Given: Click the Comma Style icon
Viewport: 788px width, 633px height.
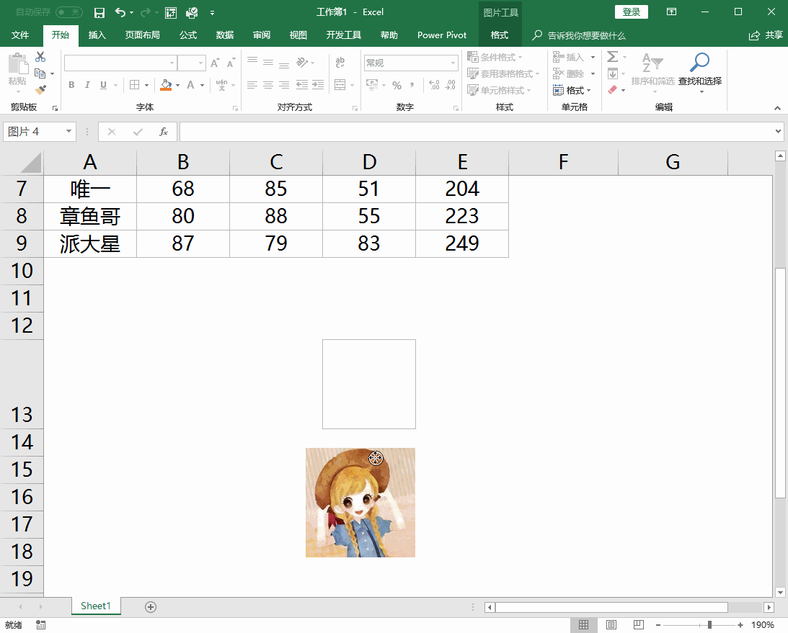Looking at the screenshot, I should (x=412, y=85).
